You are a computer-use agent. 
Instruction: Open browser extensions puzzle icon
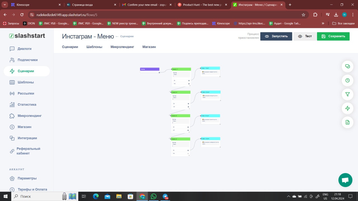click(x=315, y=15)
